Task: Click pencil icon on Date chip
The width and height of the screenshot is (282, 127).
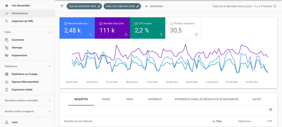Action: [x=138, y=6]
